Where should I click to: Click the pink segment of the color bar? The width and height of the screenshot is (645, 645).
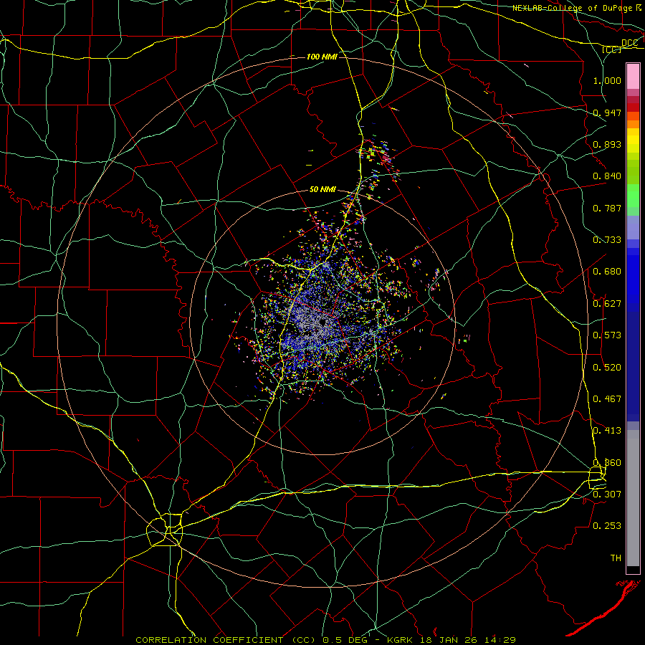click(633, 77)
